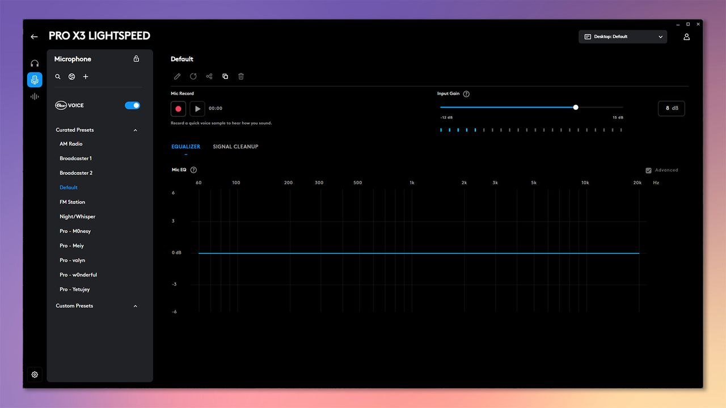Image resolution: width=726 pixels, height=408 pixels.
Task: Switch to the Equalizer tab
Action: click(186, 147)
